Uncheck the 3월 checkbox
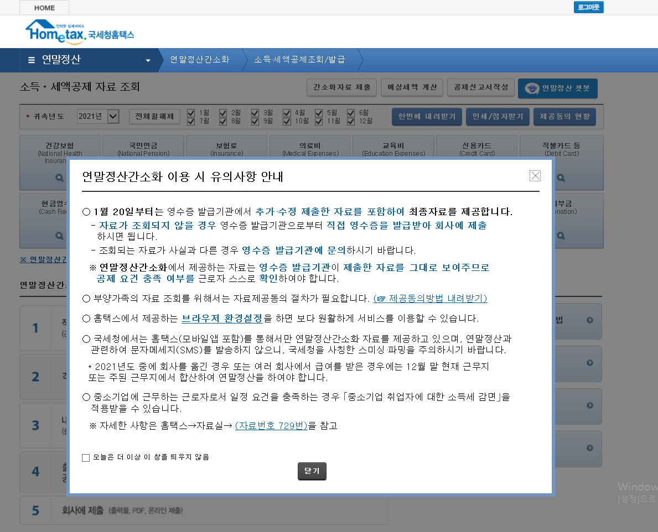This screenshot has width=658, height=532. pos(255,113)
